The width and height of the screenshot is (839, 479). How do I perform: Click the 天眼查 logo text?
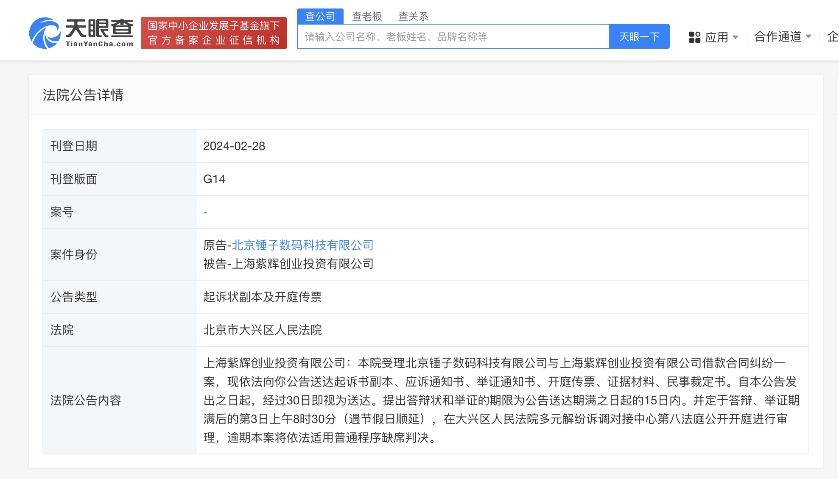99,29
